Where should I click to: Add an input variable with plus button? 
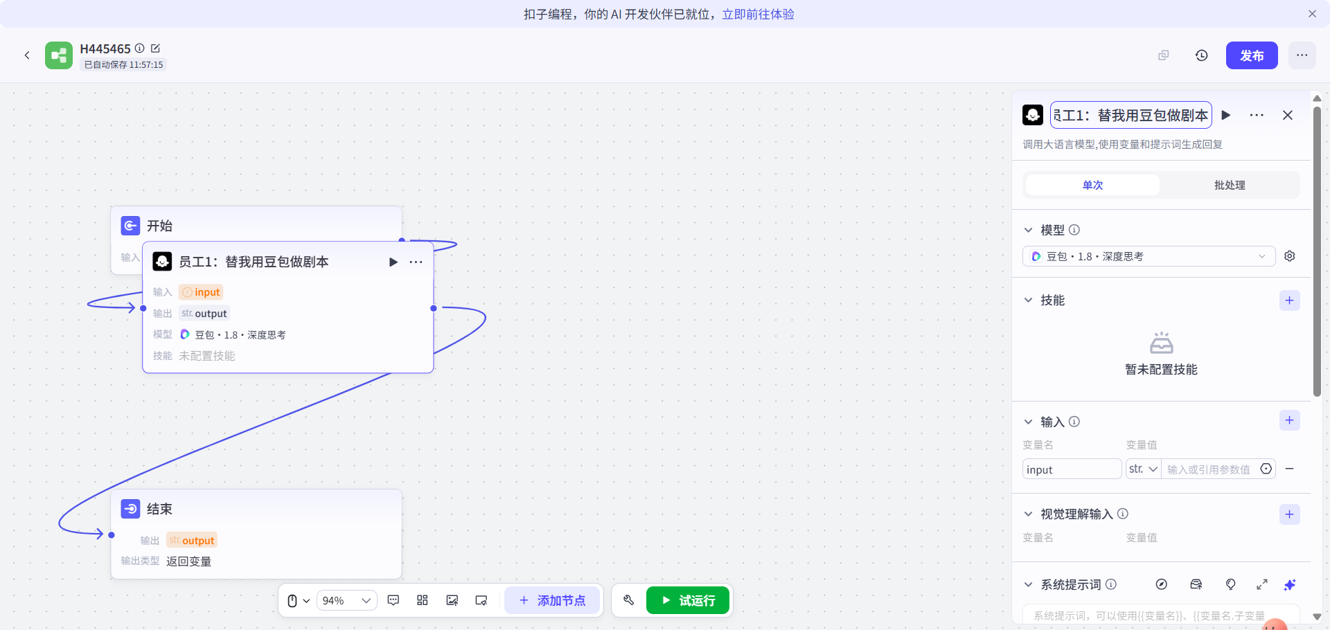[1289, 420]
